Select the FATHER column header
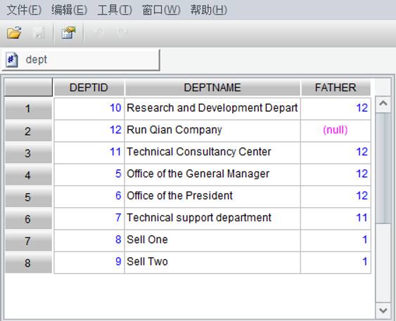 coord(336,88)
